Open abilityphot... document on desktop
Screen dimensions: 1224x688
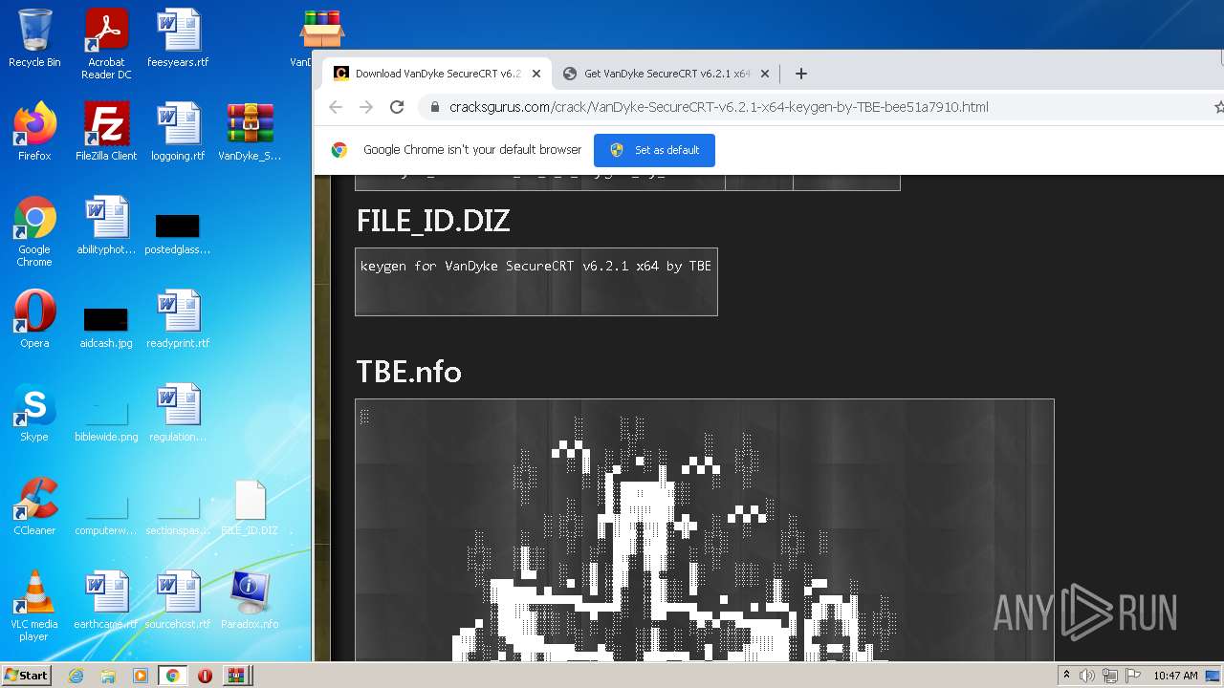pyautogui.click(x=106, y=226)
